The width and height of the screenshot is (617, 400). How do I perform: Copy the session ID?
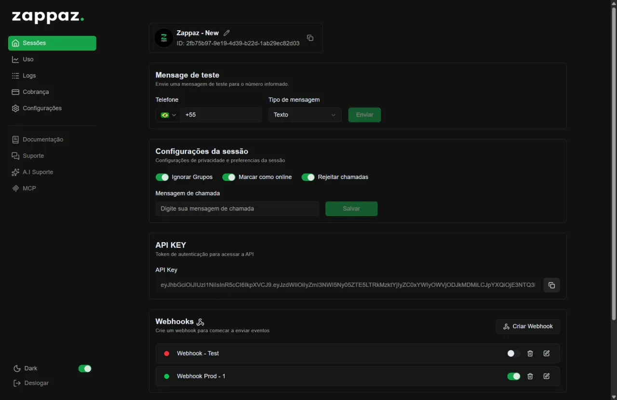[310, 38]
